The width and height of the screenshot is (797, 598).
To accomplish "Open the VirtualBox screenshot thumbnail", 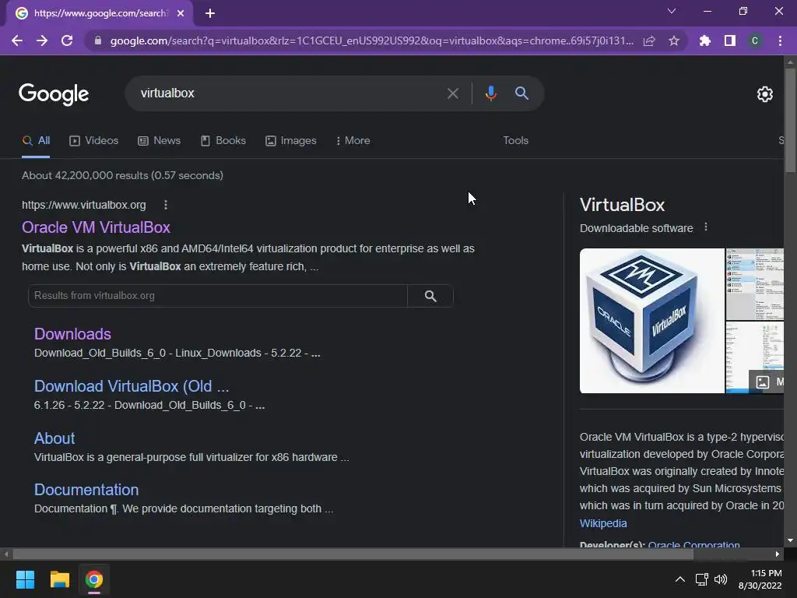I will point(754,283).
